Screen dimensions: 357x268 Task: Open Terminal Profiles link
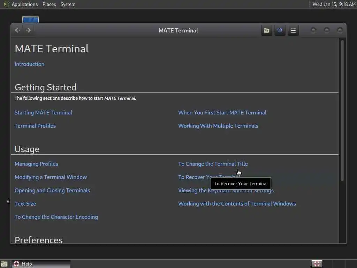(35, 126)
